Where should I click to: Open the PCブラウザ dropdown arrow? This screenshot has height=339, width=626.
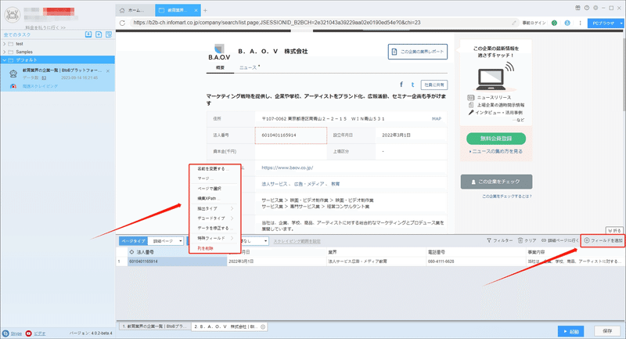[x=621, y=23]
